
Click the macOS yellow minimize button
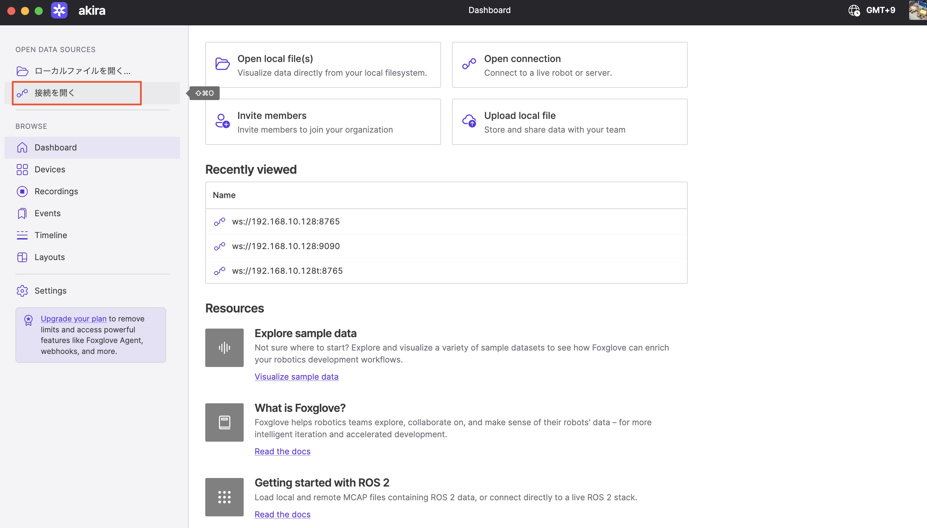25,11
